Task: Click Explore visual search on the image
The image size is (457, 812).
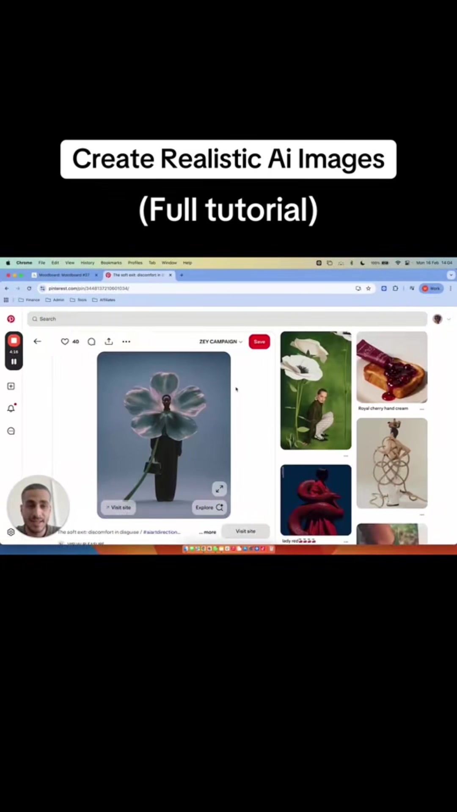Action: click(x=209, y=507)
